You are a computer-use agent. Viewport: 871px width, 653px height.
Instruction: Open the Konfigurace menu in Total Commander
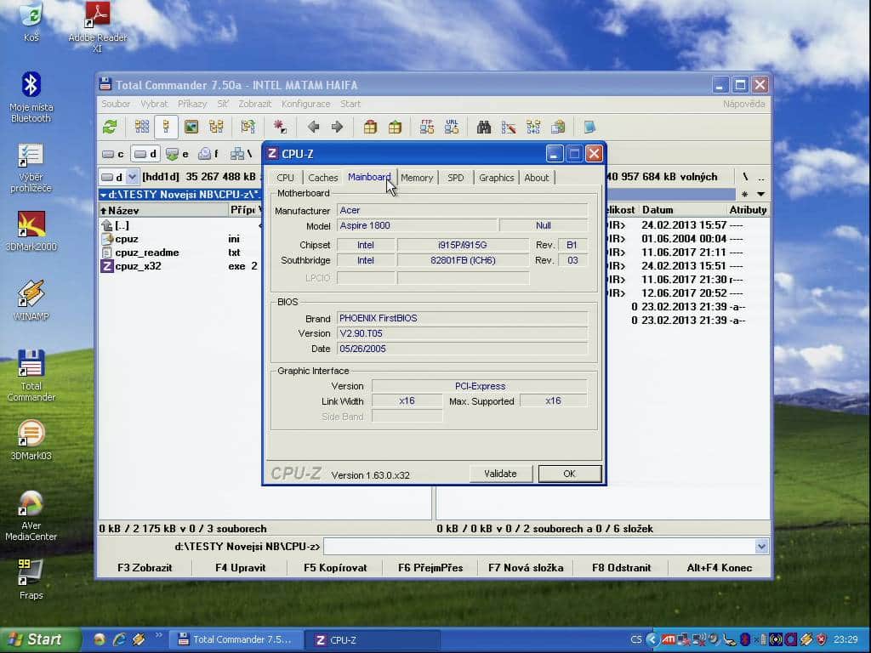tap(305, 104)
